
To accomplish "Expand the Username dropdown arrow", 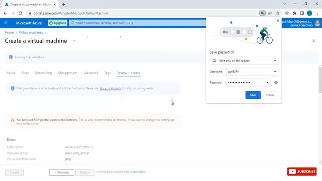I will tap(275, 72).
